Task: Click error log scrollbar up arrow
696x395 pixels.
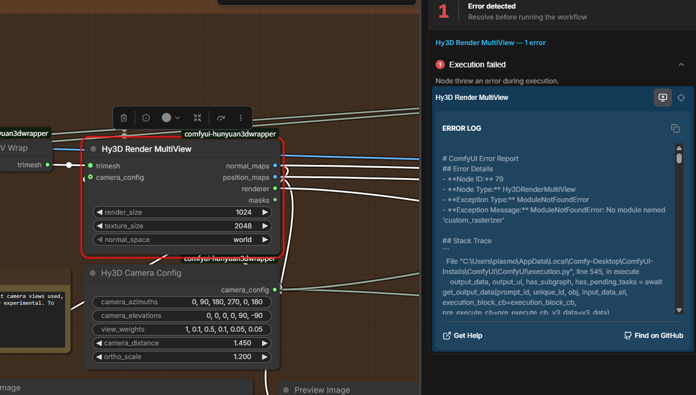Action: [x=679, y=147]
